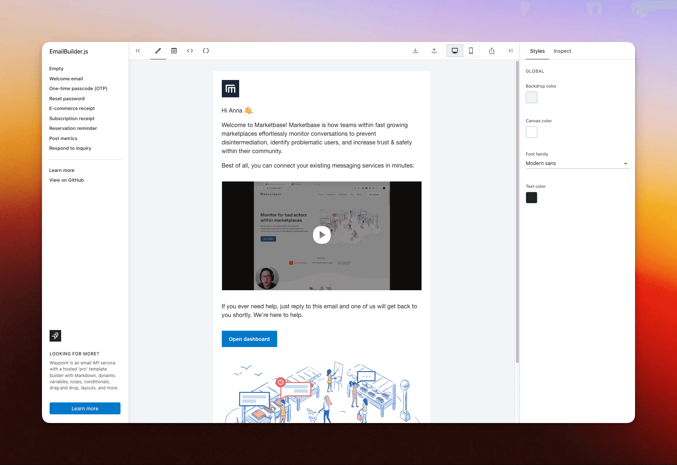Click the Waypoint logo icon
The image size is (677, 465).
pos(55,336)
